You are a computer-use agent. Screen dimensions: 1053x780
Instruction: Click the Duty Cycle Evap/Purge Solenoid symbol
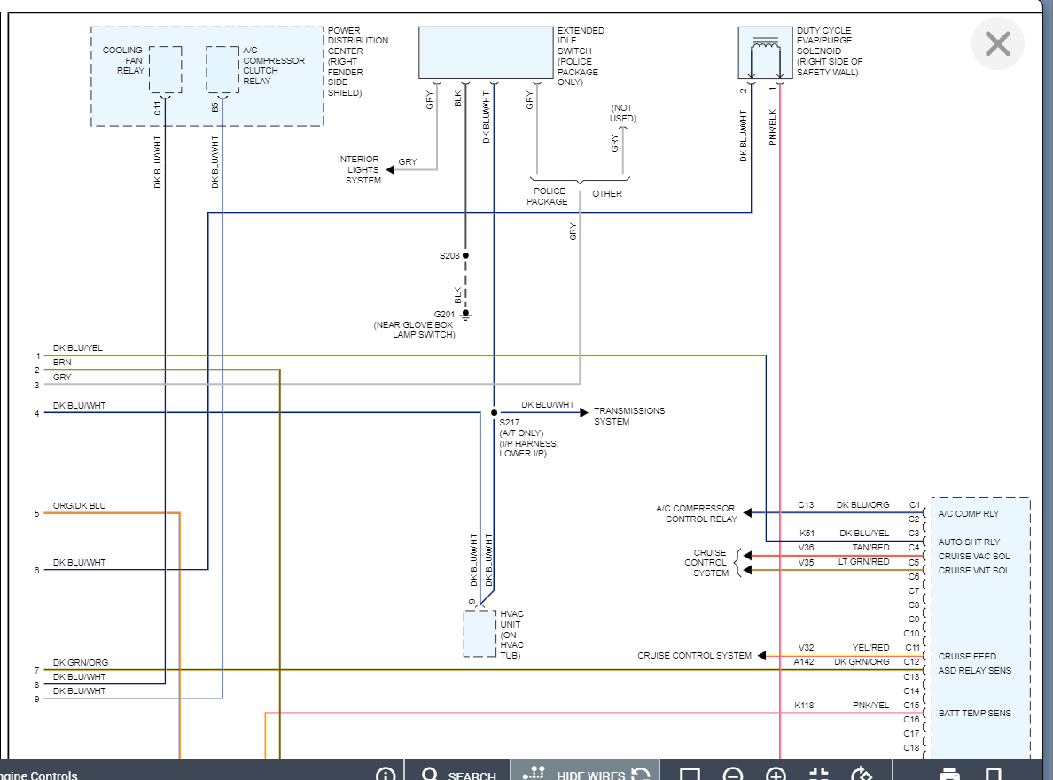(765, 53)
